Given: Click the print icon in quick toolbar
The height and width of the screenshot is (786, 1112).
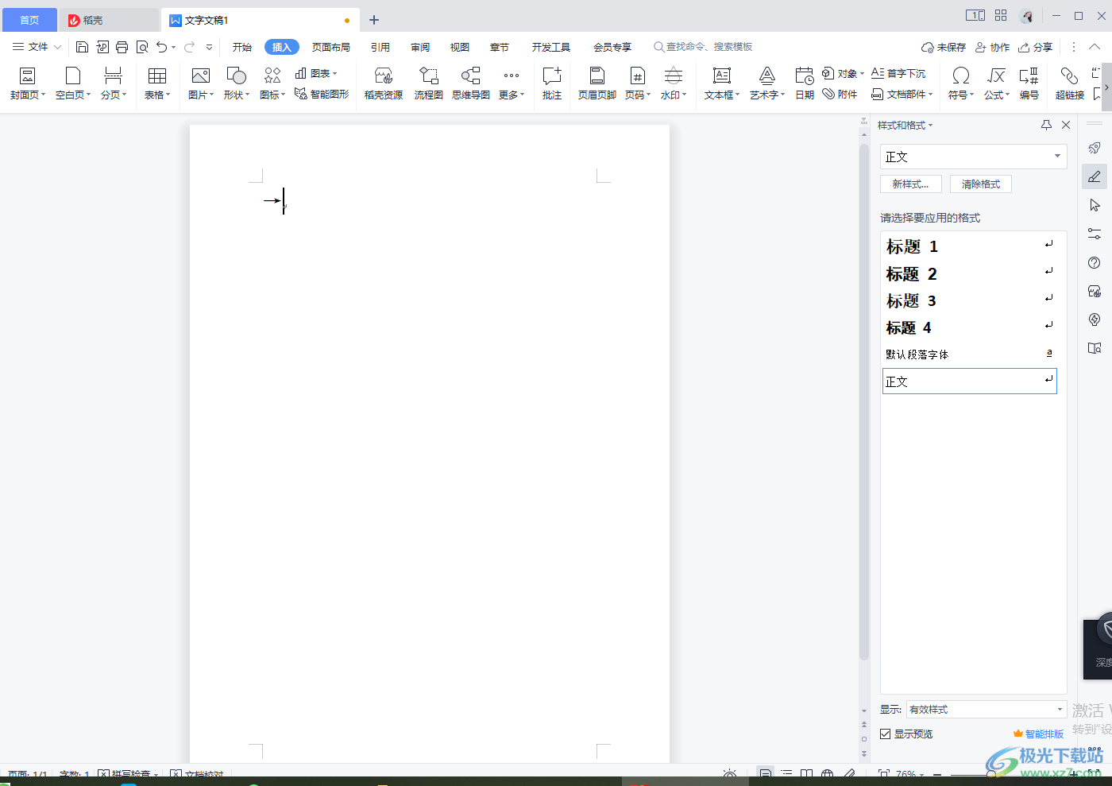Looking at the screenshot, I should 122,47.
